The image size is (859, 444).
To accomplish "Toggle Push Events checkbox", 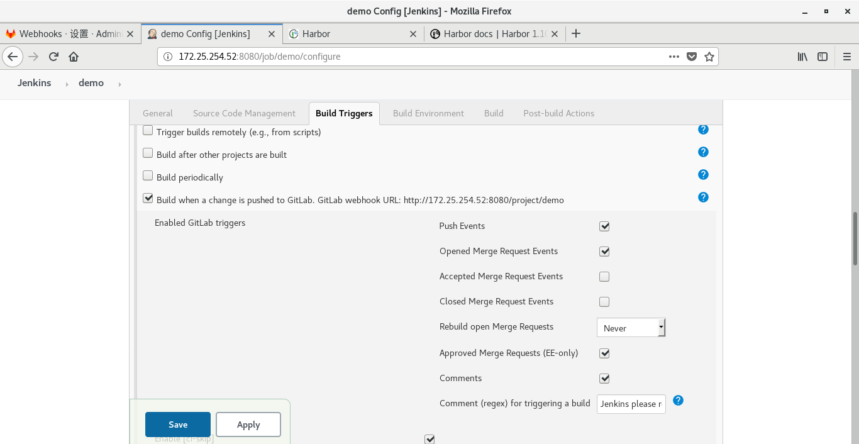I will 604,226.
